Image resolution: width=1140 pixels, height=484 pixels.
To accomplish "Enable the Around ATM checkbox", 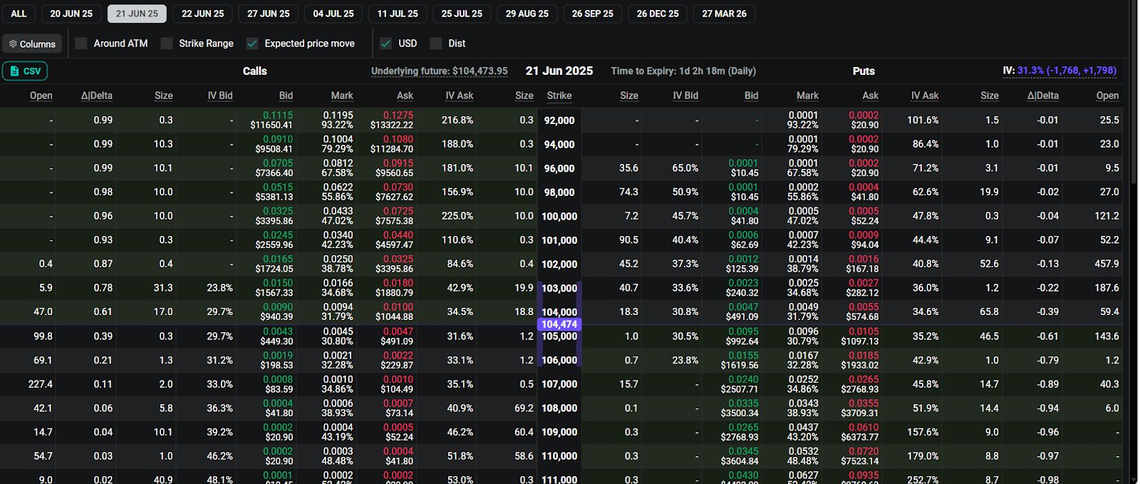I will pos(81,43).
